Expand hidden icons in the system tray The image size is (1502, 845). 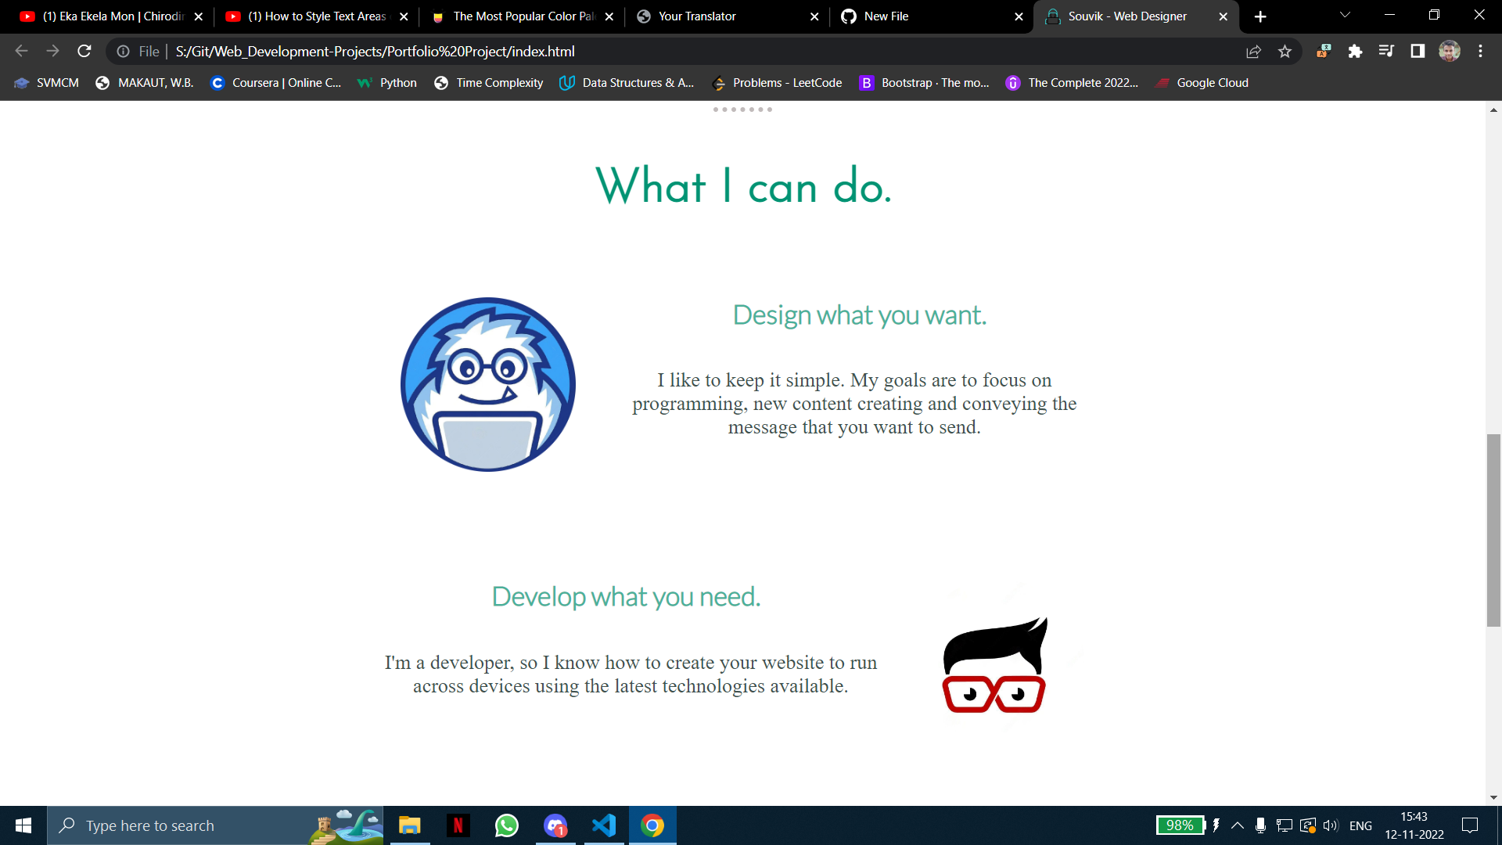point(1238,825)
